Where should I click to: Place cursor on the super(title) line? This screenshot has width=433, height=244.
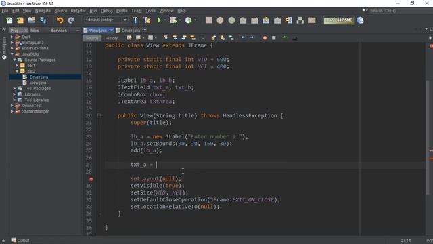click(151, 123)
